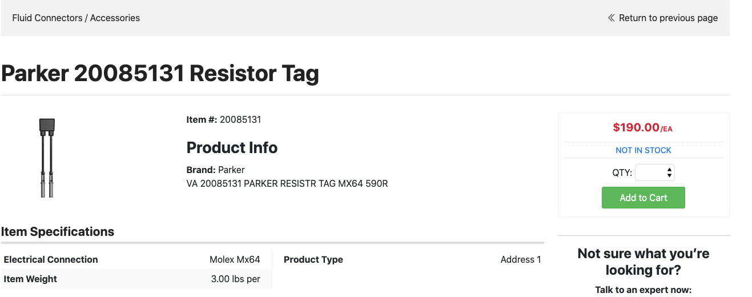Click the product description line with MX64 590R
This screenshot has height=297, width=752.
[287, 184]
